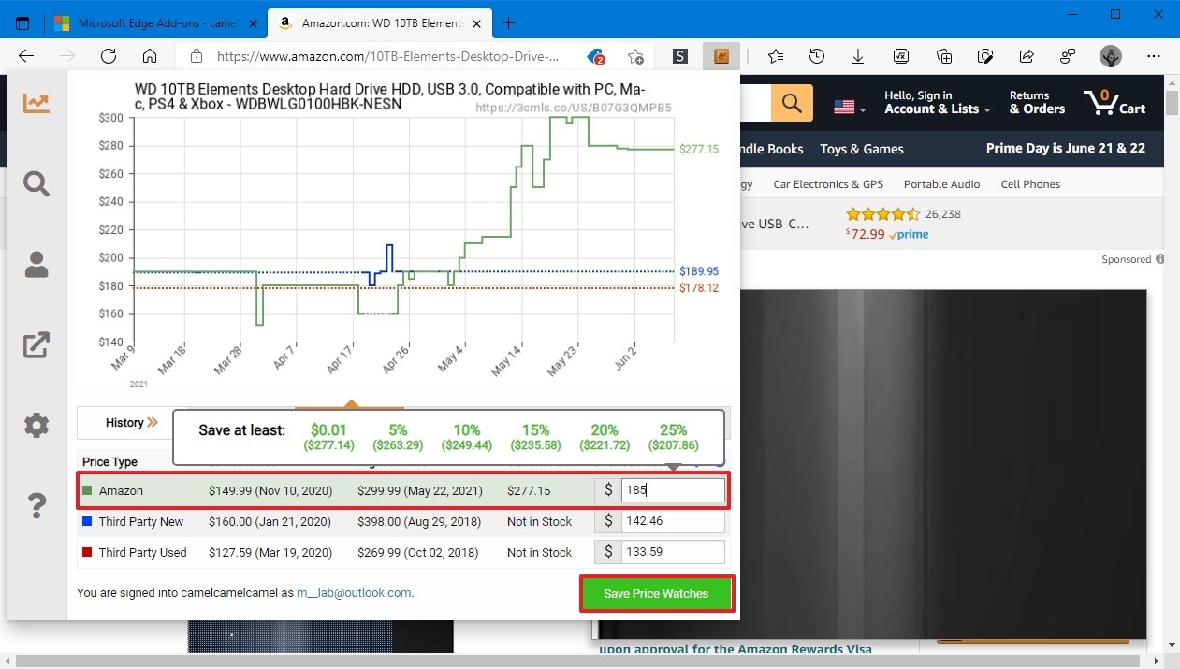The width and height of the screenshot is (1180, 669).
Task: Select the 20% savings option
Action: click(605, 437)
